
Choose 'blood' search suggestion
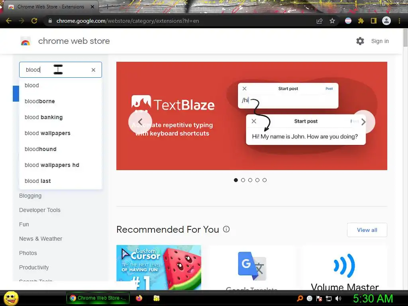(61, 85)
